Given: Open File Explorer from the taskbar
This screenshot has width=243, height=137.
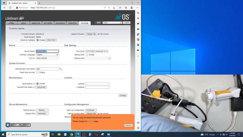Looking at the screenshot, I should coord(59,134).
